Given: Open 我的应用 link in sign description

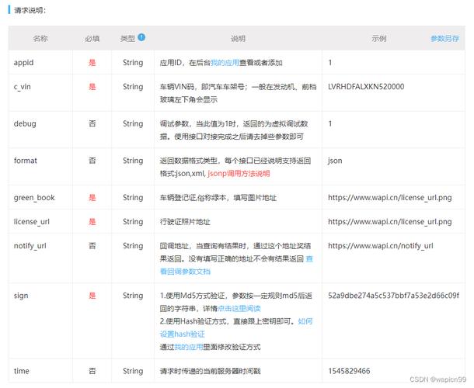Looking at the screenshot, I should pos(189,347).
